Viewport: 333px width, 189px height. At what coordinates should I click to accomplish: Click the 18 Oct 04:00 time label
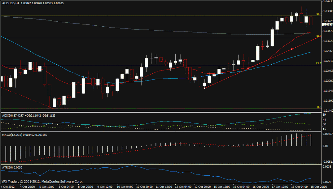pyautogui.click(x=299, y=187)
